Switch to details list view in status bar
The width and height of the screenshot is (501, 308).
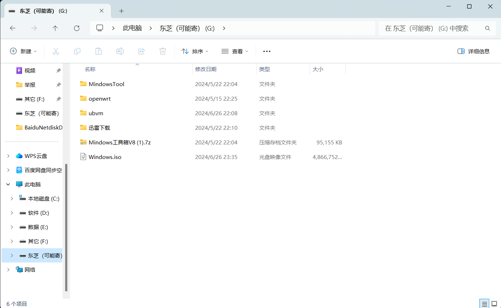click(484, 304)
